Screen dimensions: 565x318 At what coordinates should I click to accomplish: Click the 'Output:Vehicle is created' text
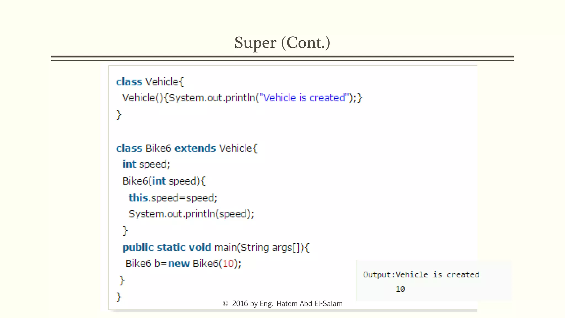pos(421,275)
